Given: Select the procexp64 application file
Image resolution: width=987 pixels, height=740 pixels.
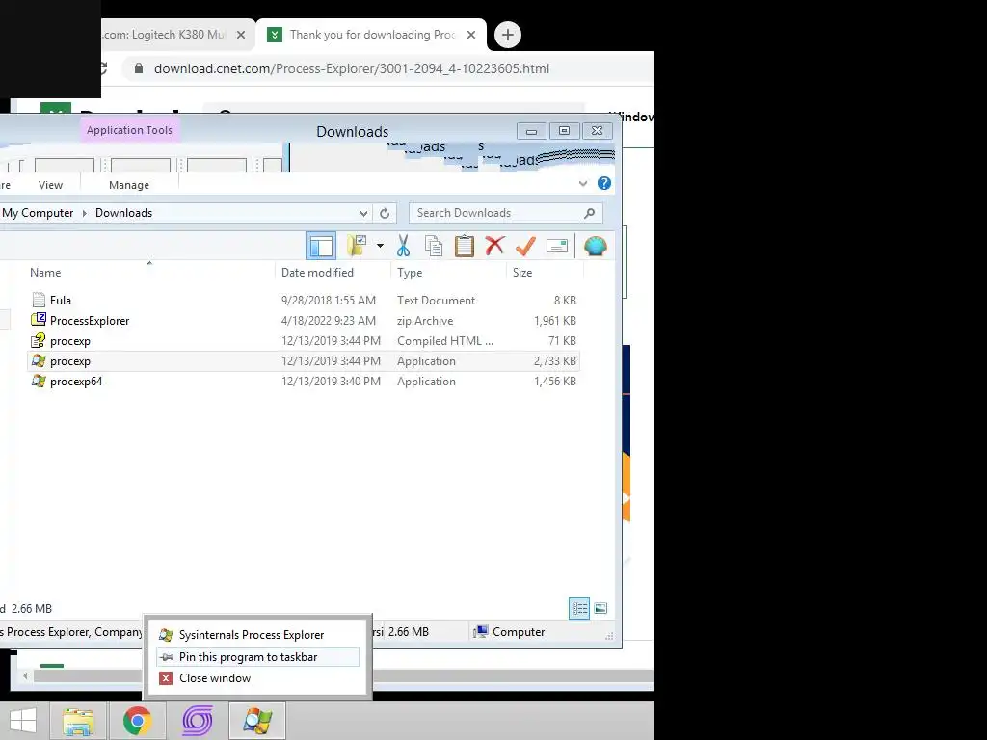Looking at the screenshot, I should coord(304,382).
